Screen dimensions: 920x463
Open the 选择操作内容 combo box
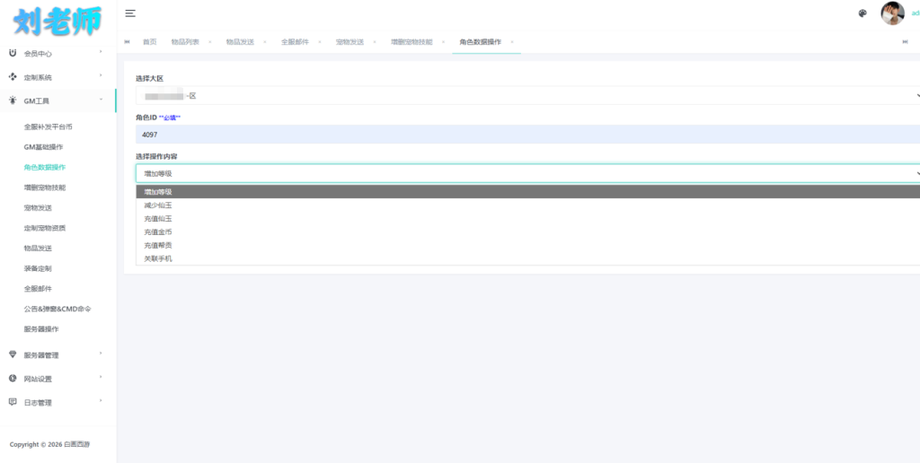(527, 173)
